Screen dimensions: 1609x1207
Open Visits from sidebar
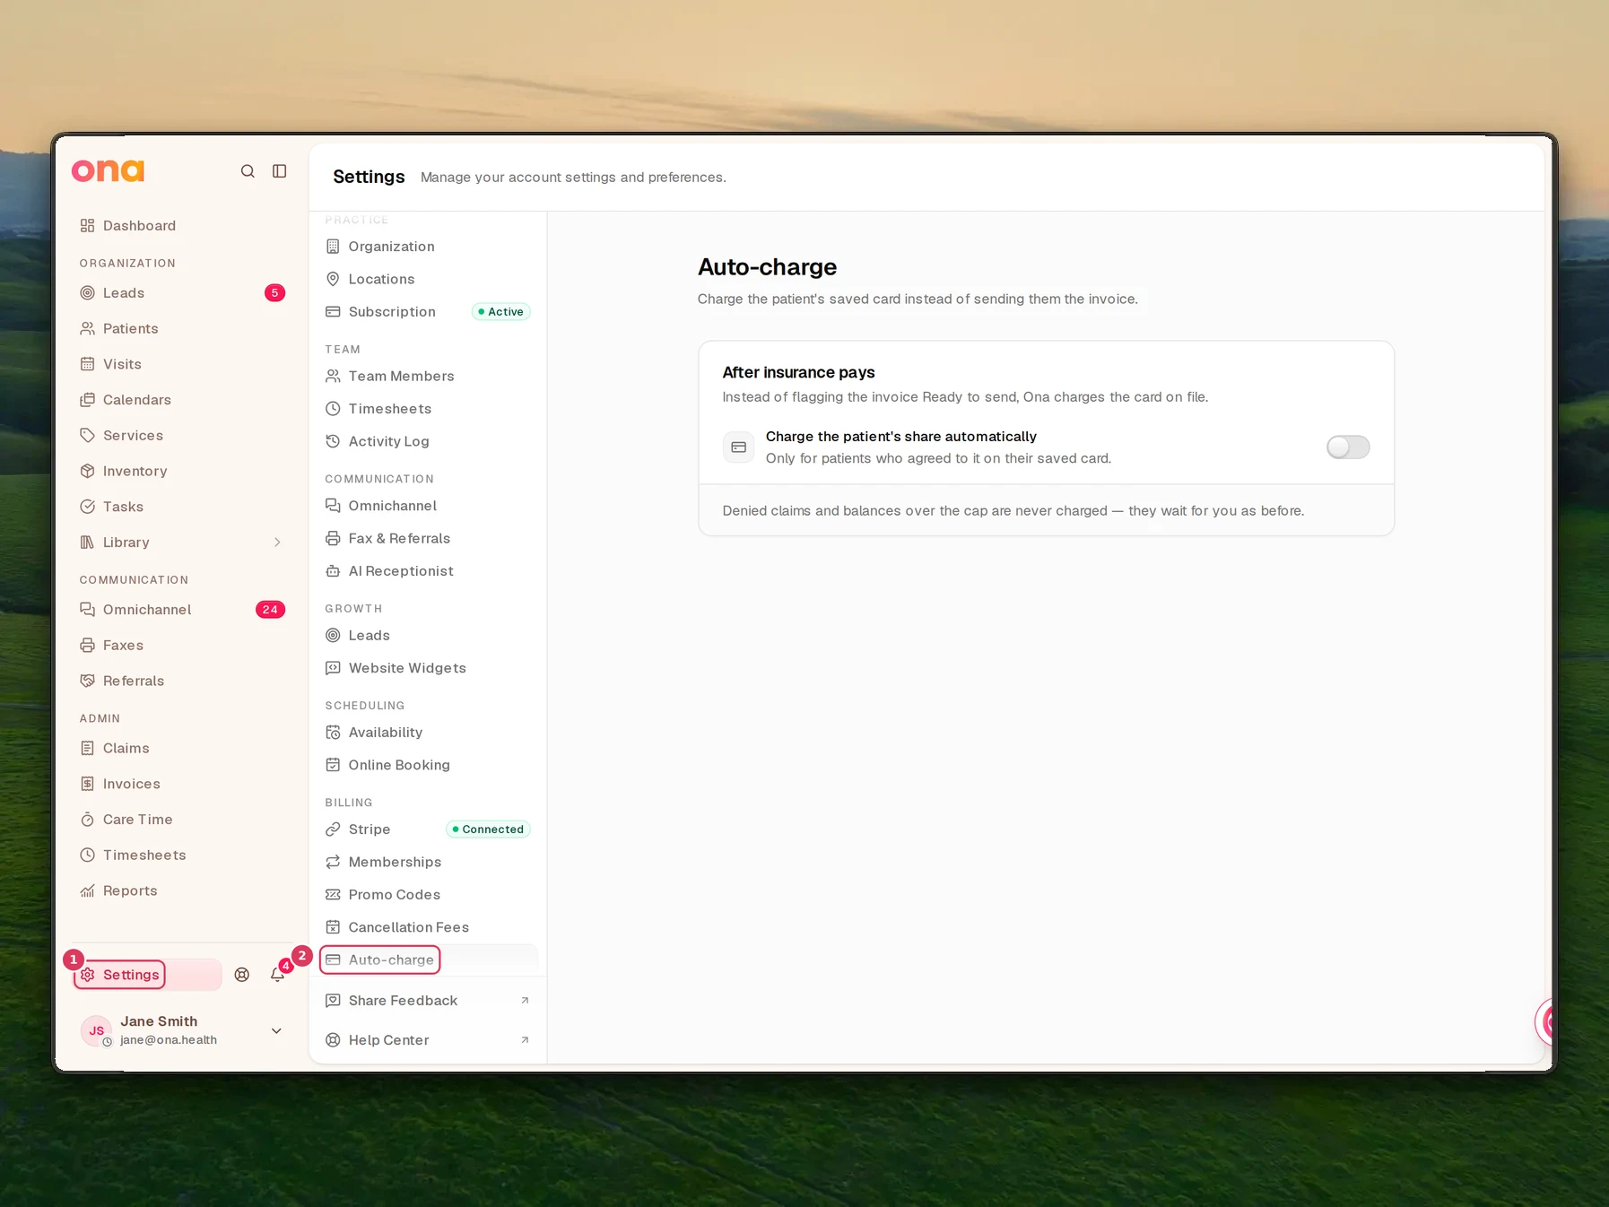pyautogui.click(x=182, y=364)
